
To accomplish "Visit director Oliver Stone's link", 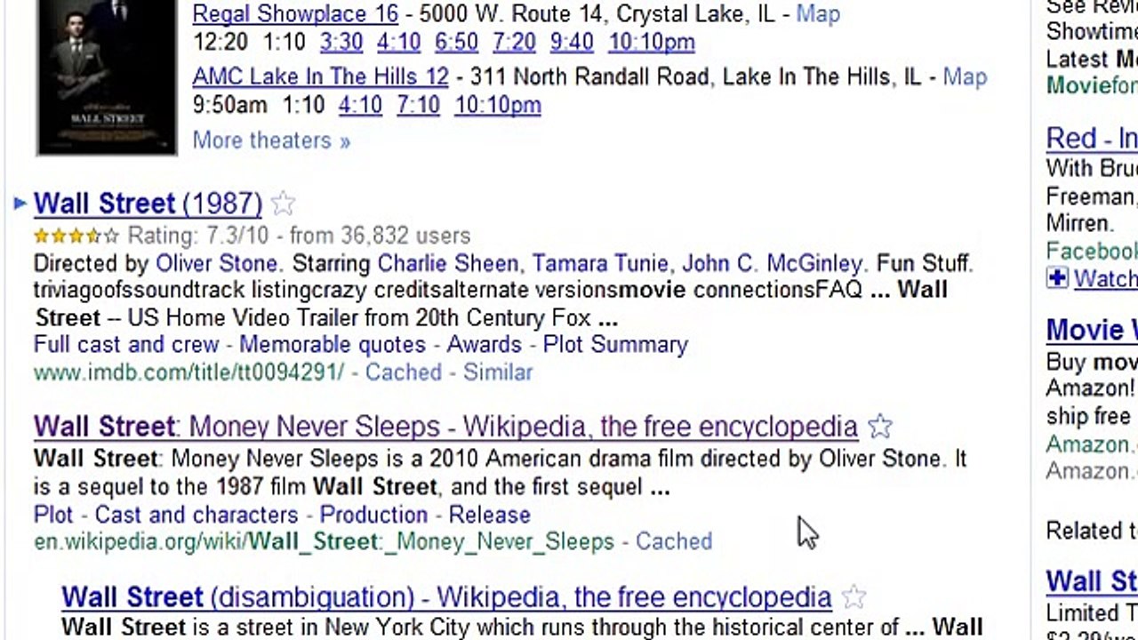I will [x=217, y=264].
